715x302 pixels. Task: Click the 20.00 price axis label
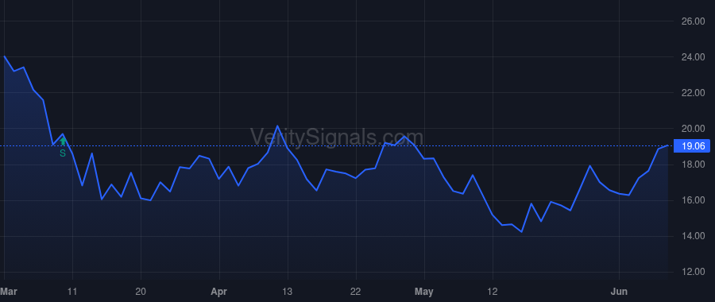click(693, 129)
